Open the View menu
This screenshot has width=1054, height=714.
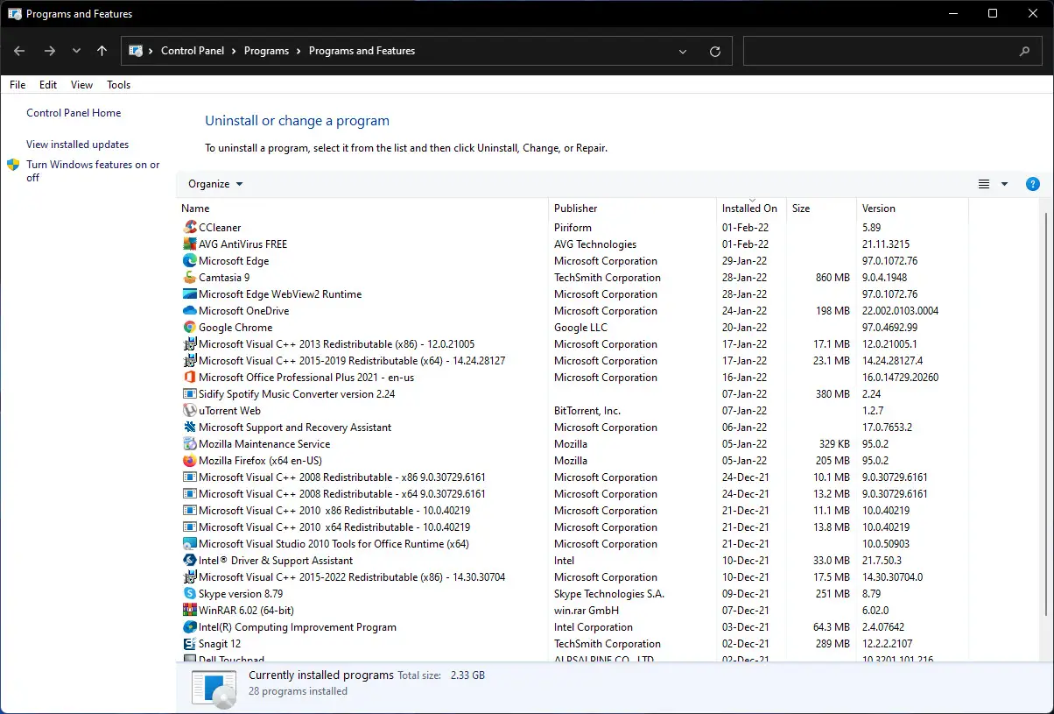point(81,85)
